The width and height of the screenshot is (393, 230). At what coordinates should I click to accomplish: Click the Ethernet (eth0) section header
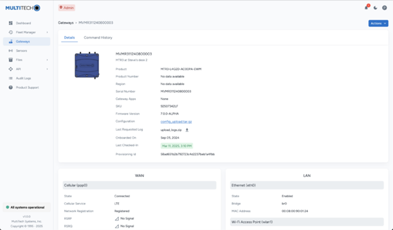pos(307,185)
